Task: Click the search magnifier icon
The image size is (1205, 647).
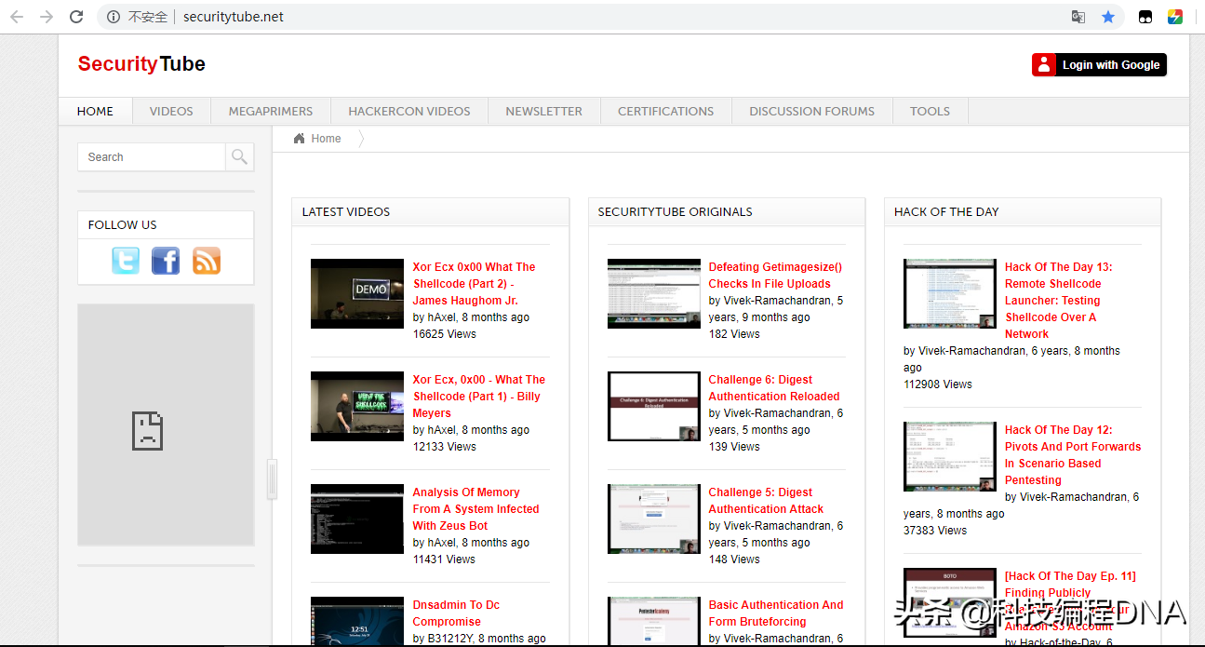Action: coord(239,157)
